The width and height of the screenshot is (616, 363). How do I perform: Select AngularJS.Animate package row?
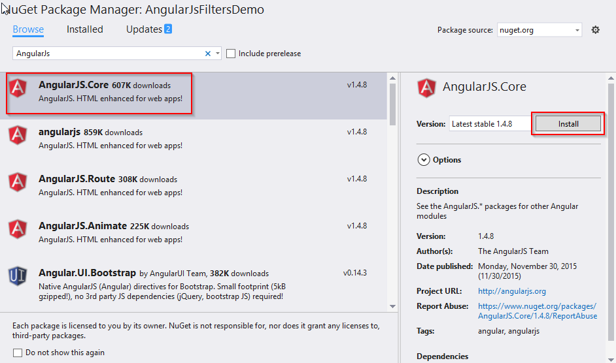194,237
